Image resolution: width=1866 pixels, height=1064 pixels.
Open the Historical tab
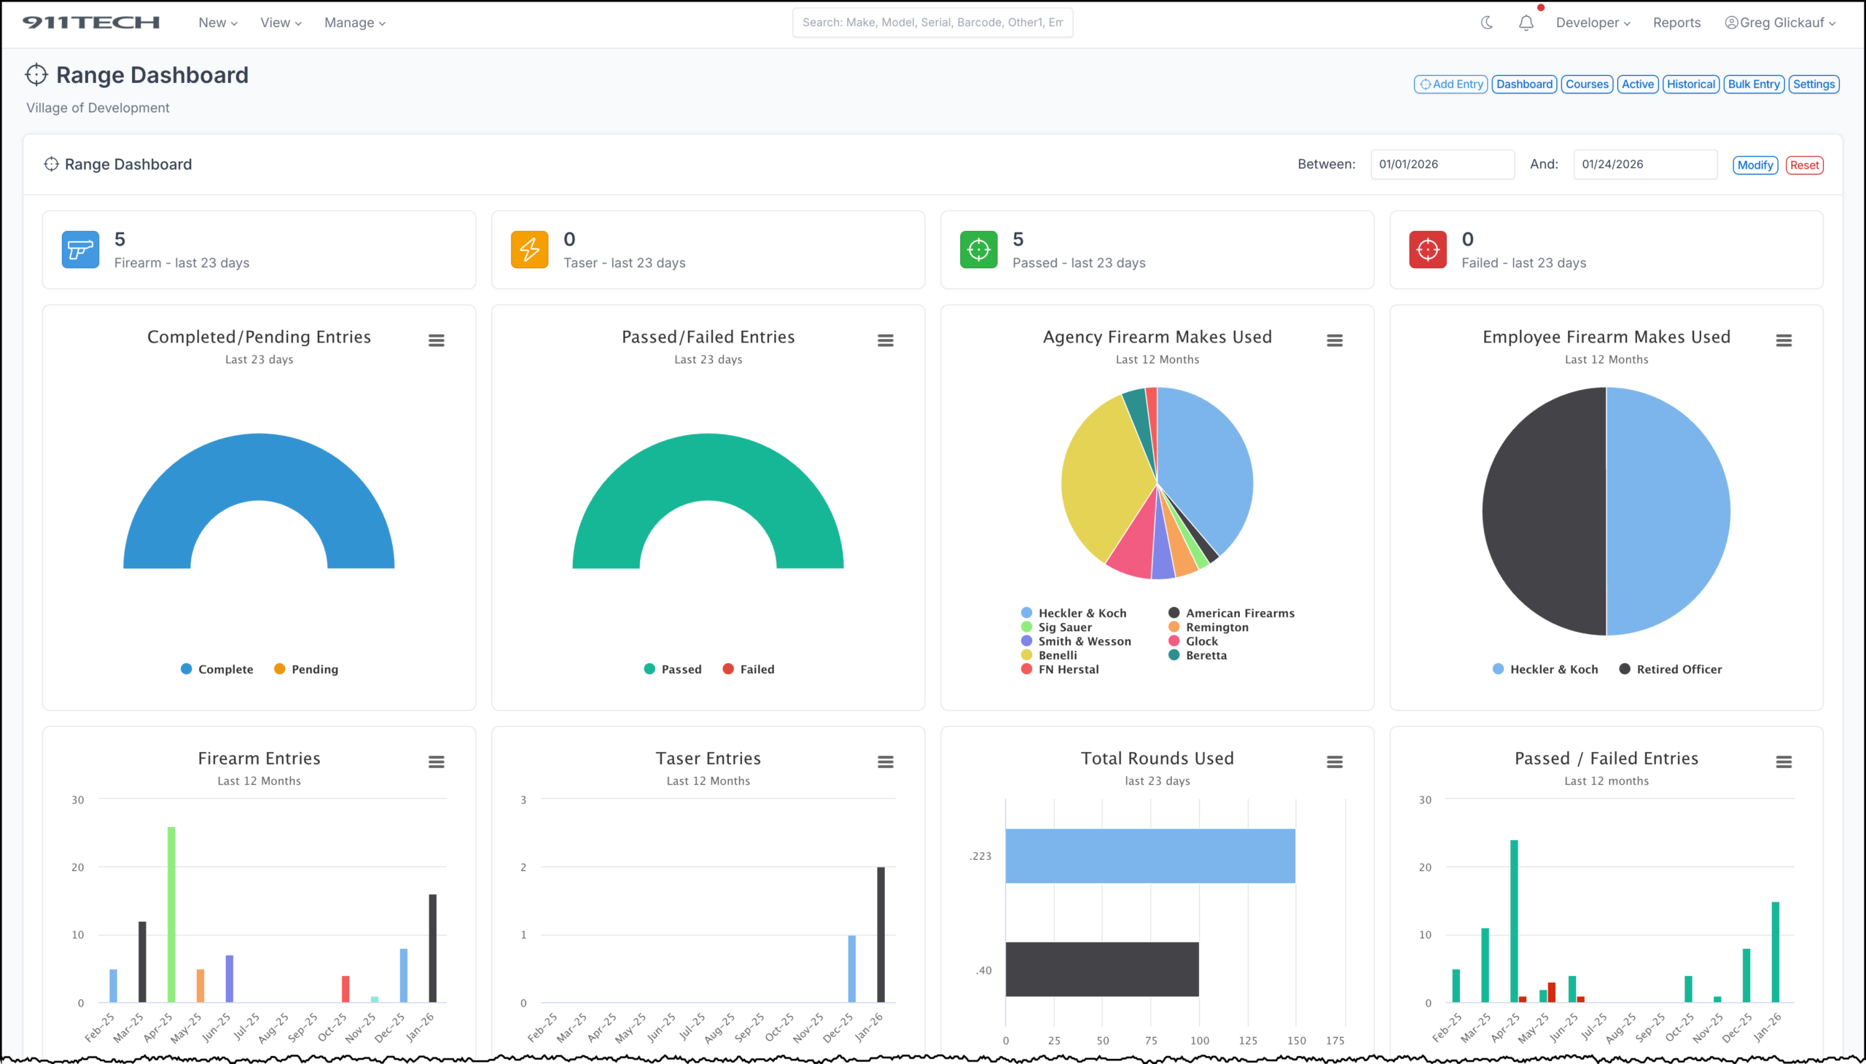1690,84
